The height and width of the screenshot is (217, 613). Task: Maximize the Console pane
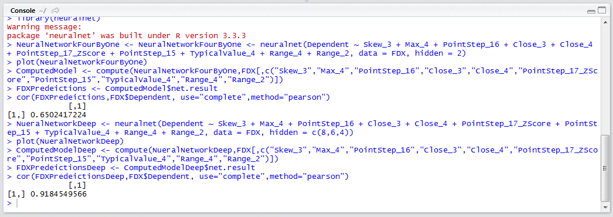[x=601, y=11]
